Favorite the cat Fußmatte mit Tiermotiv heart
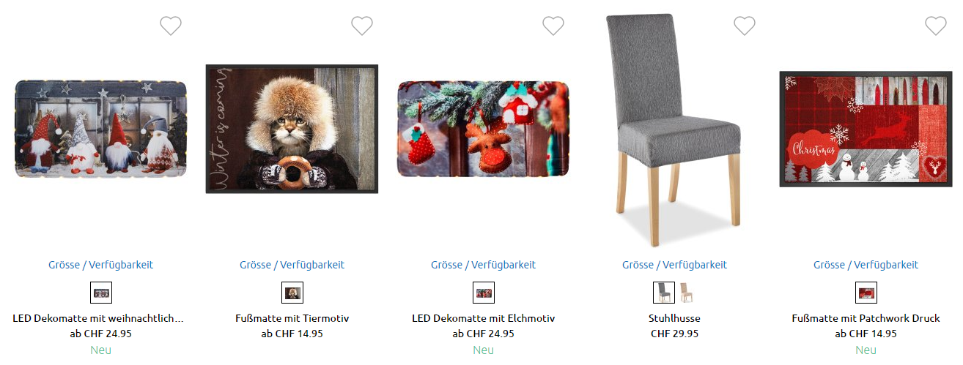 tap(362, 26)
